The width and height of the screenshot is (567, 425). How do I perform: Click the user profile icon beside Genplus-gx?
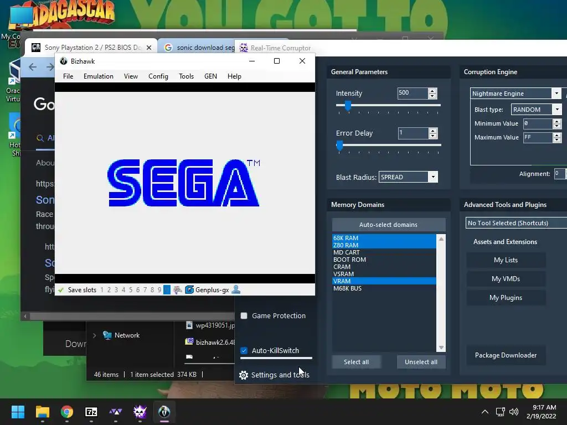[236, 289]
